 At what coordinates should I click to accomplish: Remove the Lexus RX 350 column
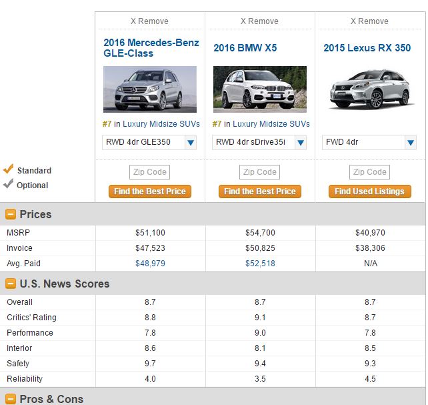click(369, 21)
